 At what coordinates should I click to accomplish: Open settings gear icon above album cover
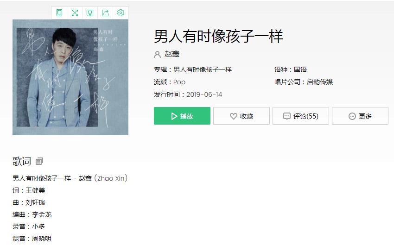point(121,13)
